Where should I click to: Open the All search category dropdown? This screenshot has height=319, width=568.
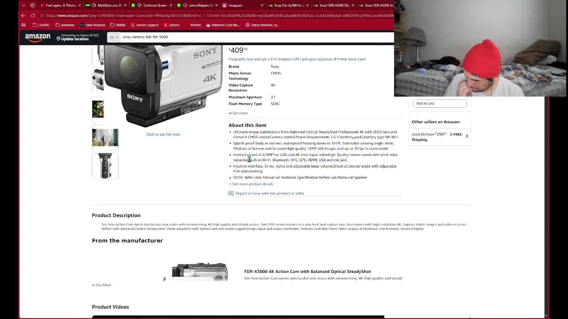tap(114, 37)
